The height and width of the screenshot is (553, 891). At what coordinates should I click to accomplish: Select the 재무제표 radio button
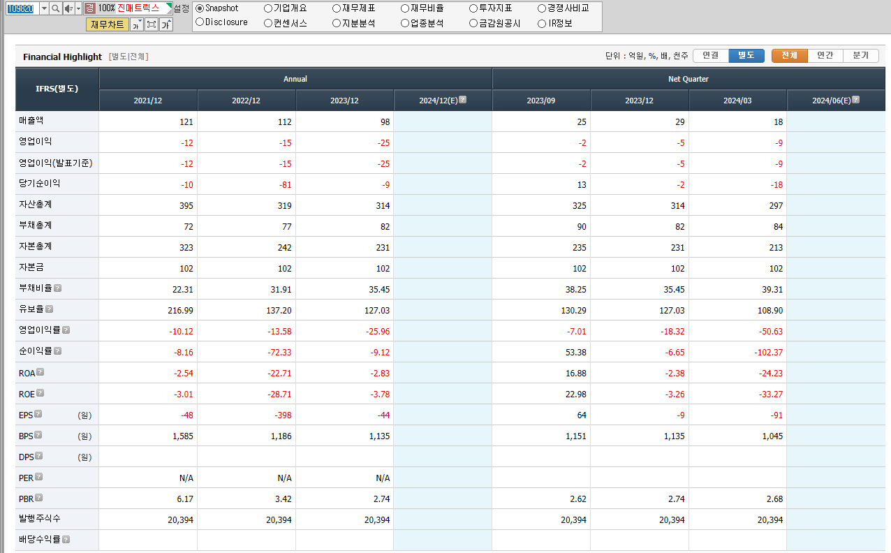click(x=337, y=8)
